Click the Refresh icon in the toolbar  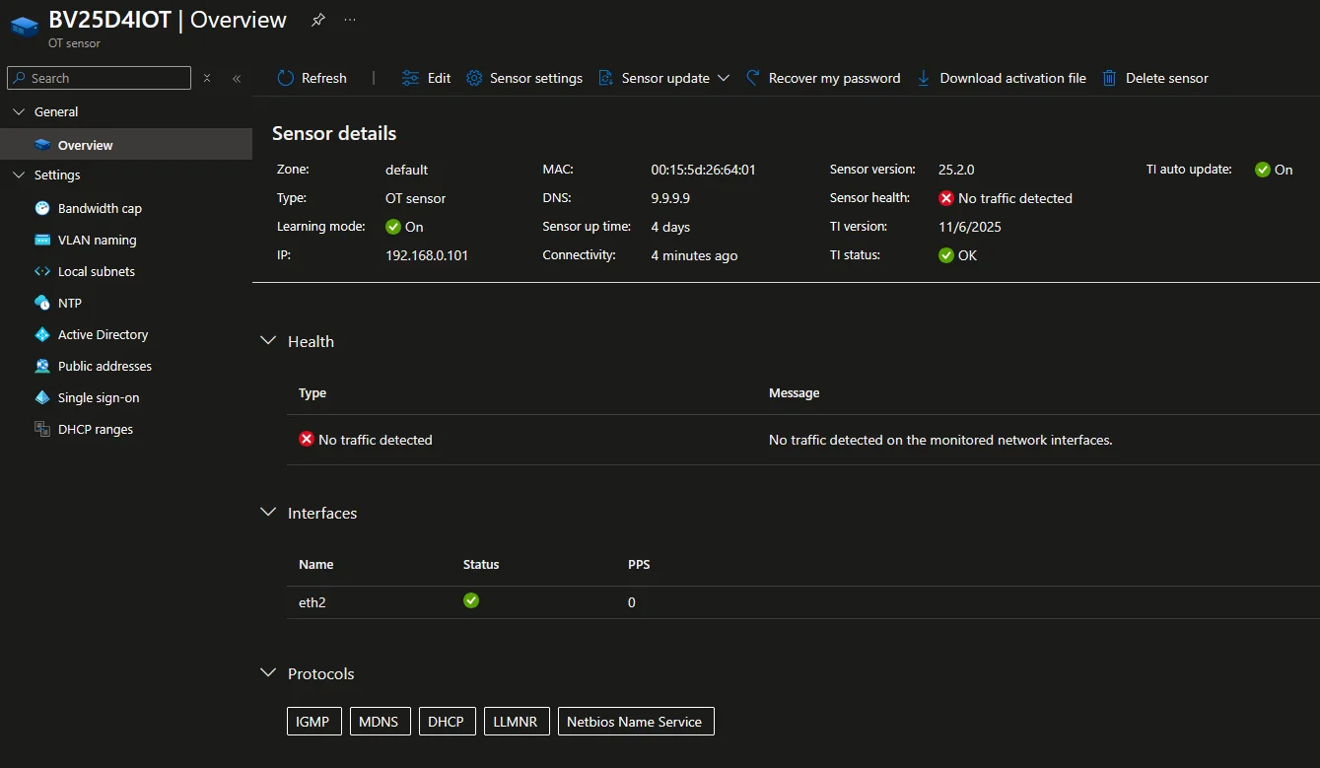pyautogui.click(x=286, y=78)
